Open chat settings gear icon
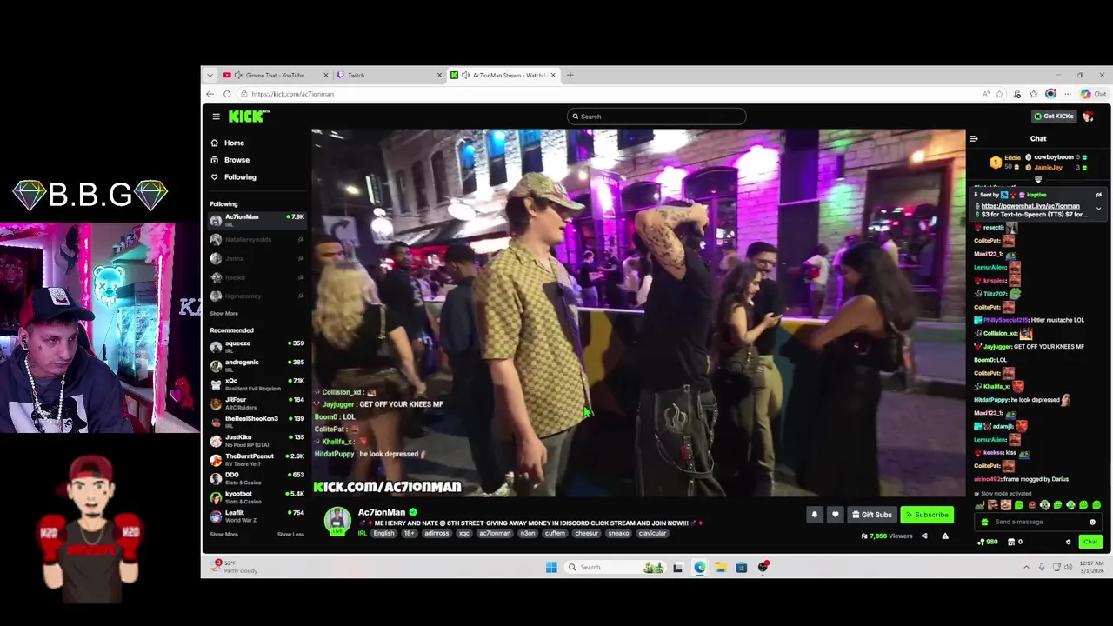The height and width of the screenshot is (626, 1113). tap(1069, 542)
